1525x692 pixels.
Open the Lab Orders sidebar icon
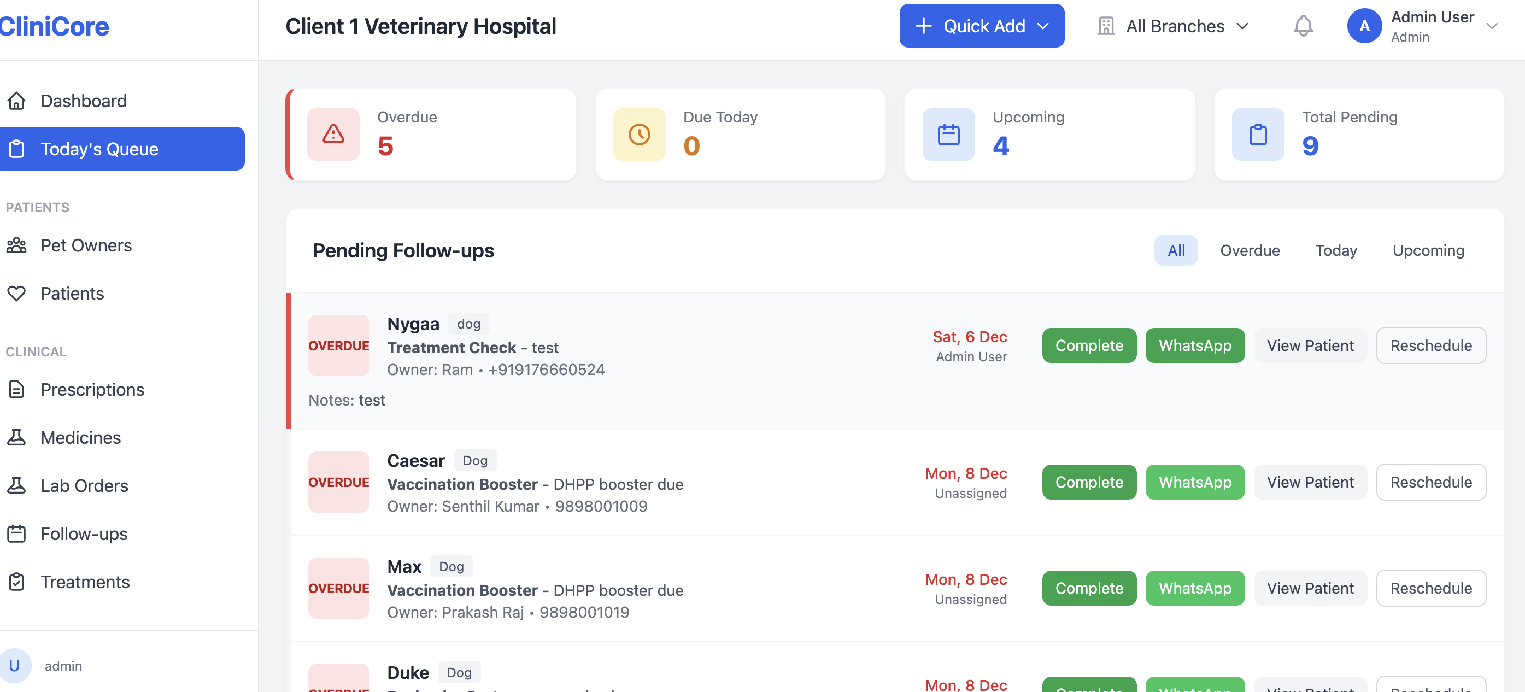click(x=16, y=485)
